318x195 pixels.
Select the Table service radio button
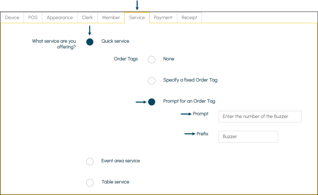[90, 183]
